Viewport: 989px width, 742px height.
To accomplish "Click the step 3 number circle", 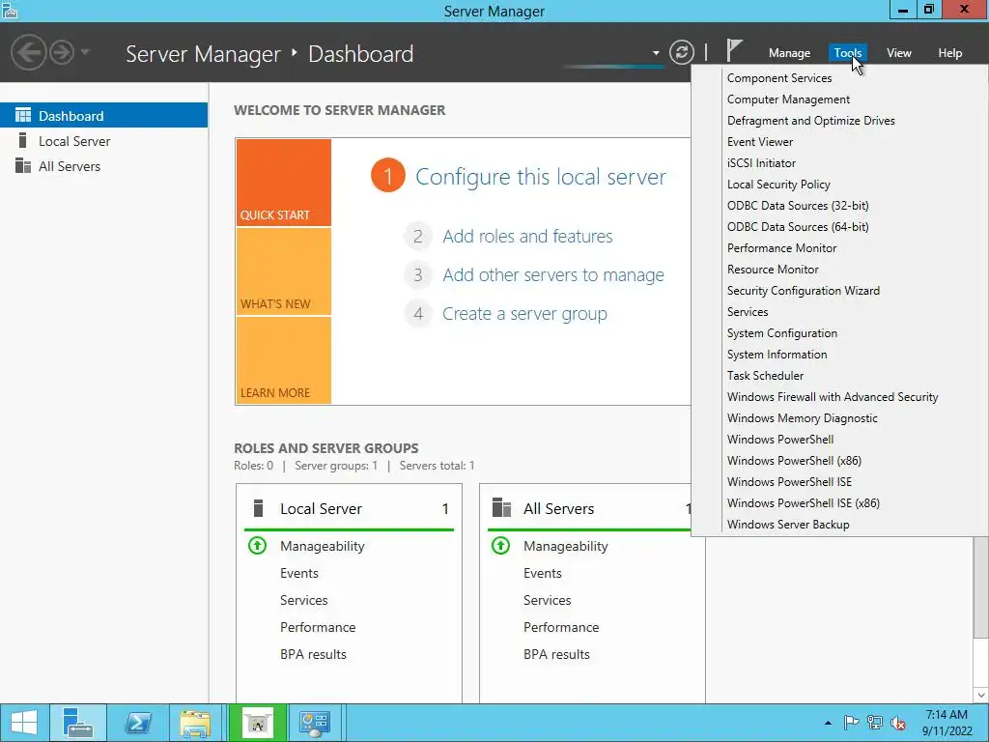I will coord(417,275).
